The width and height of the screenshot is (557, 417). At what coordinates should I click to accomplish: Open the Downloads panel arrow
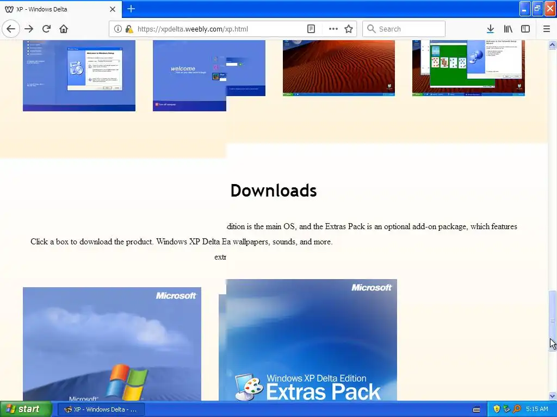coord(490,29)
